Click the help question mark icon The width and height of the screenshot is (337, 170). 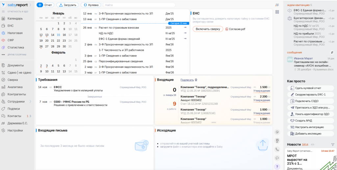pos(277,166)
